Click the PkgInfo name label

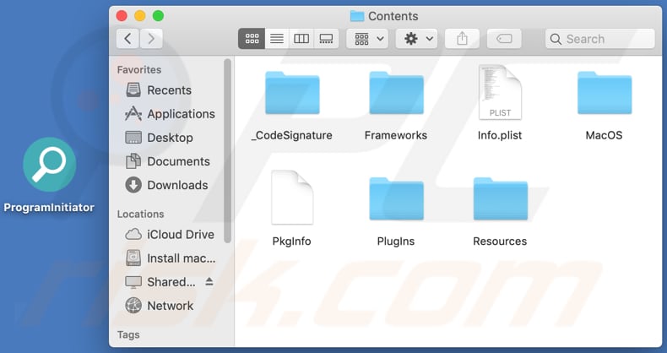(292, 242)
